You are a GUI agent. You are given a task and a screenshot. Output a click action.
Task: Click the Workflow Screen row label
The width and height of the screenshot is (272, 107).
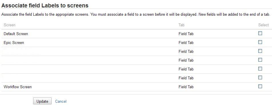18,87
